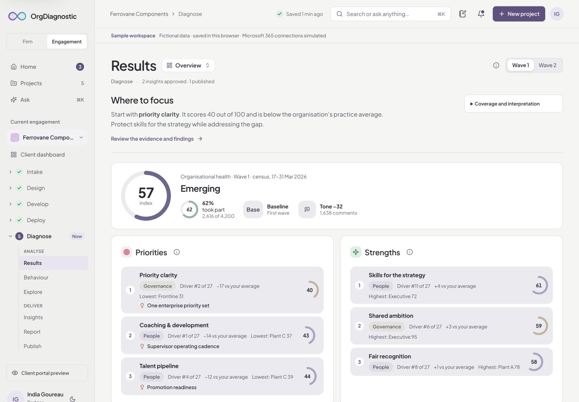Screen dimensions: 579x402
Task: Toggle dark mode with the moon icon
Action: point(72,399)
